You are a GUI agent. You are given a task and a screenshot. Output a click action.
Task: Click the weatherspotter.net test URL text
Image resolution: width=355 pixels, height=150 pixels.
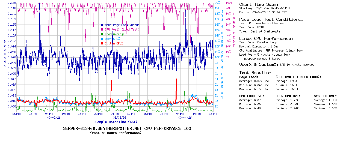coord(270,23)
